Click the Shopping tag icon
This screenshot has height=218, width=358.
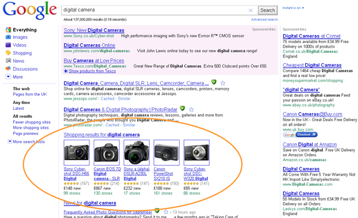8,53
